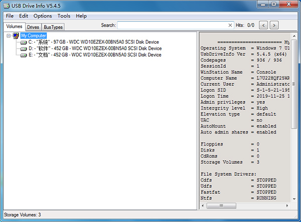Click the Codepages 936 line
Viewport: 301px width, 222px height.
(241, 60)
